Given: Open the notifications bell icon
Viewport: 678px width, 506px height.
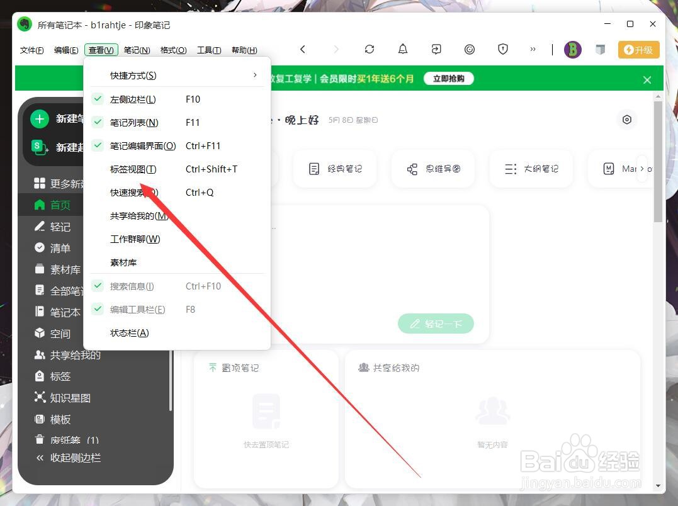Looking at the screenshot, I should tap(402, 49).
